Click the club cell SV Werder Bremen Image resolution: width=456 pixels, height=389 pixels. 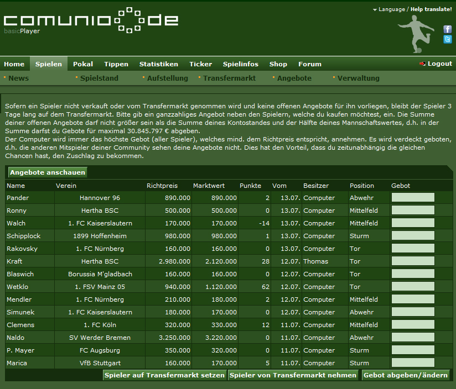click(100, 338)
